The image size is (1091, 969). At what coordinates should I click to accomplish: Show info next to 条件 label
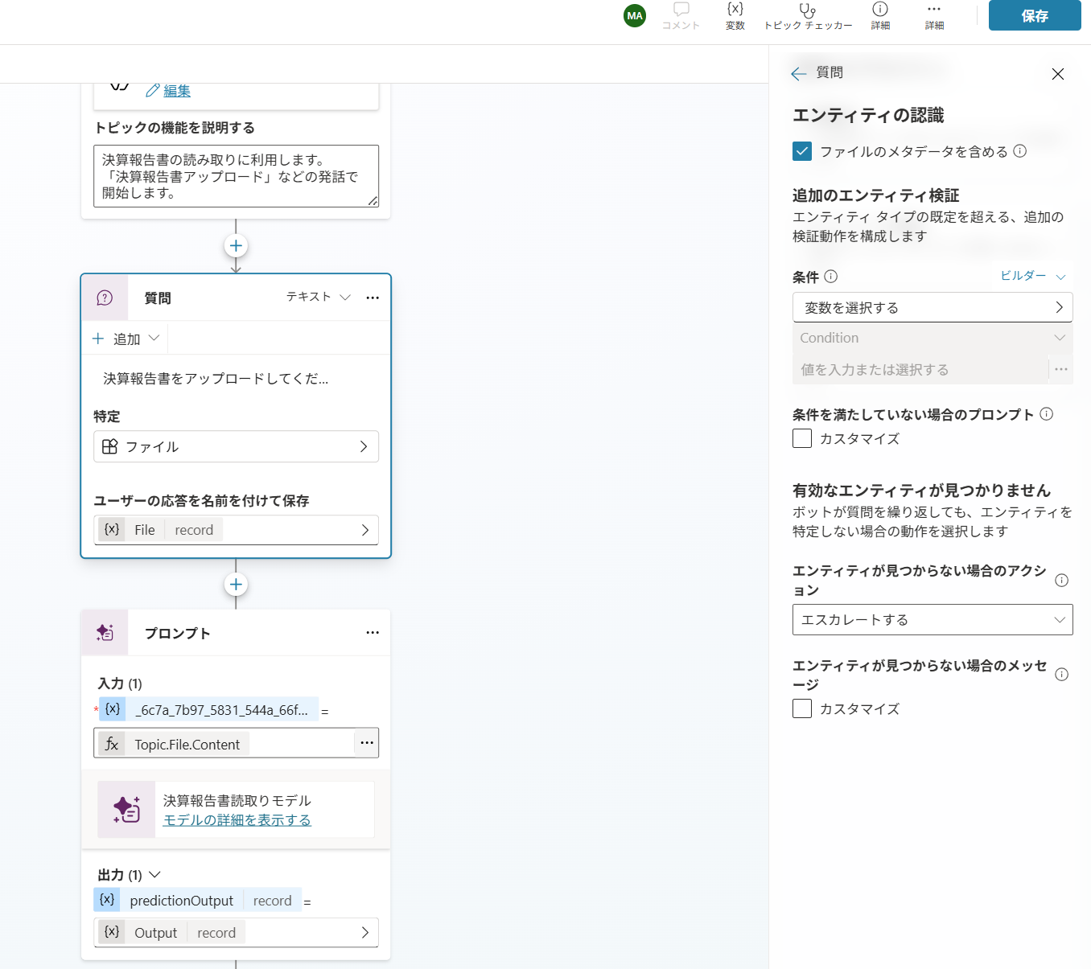point(831,277)
